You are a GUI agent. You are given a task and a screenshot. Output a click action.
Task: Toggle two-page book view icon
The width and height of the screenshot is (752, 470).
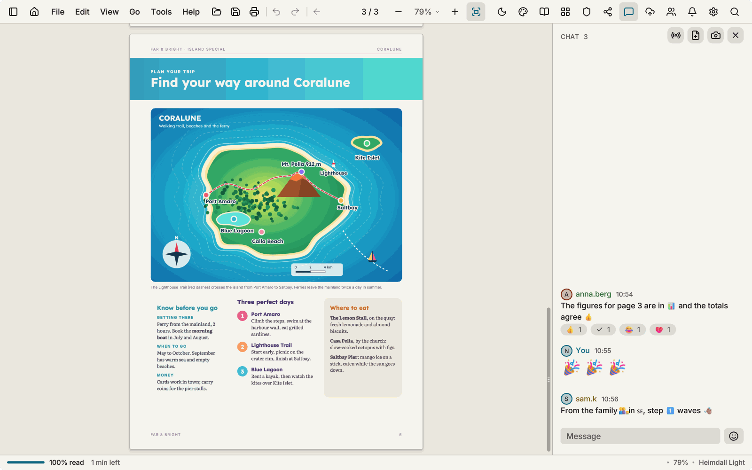click(x=544, y=12)
